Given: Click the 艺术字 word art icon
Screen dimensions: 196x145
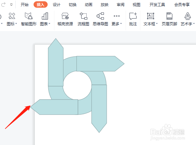Looking at the screenshot, I should [x=188, y=16].
